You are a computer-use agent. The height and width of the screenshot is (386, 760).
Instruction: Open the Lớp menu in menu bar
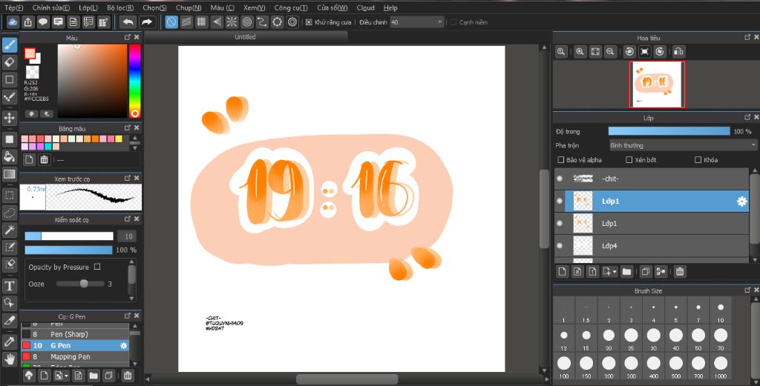(88, 7)
